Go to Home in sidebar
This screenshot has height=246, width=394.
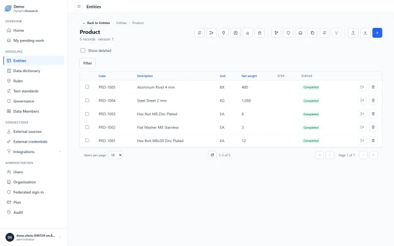click(34, 30)
